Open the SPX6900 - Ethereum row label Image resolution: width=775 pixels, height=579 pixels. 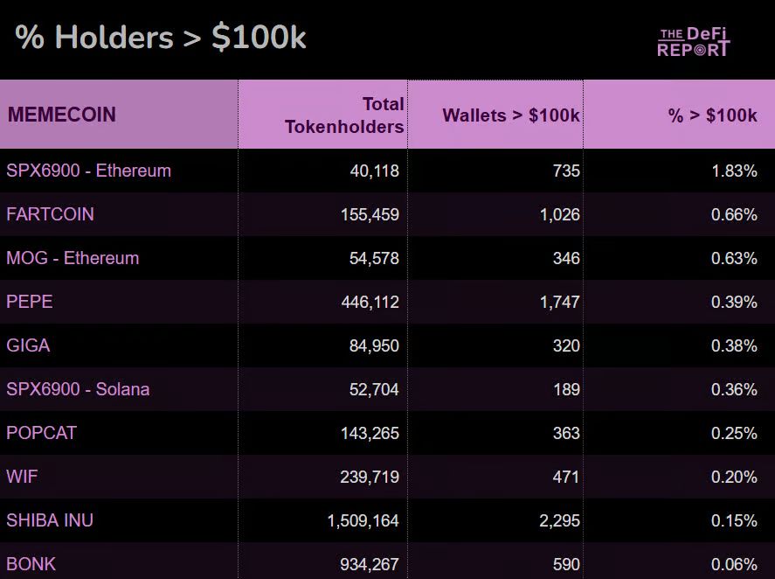point(88,171)
